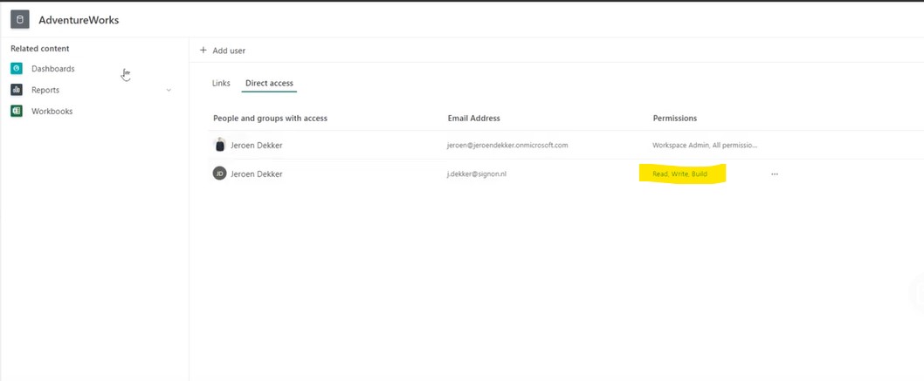Screen dimensions: 924x381
Task: Sort by People and groups with access header
Action: pos(270,118)
